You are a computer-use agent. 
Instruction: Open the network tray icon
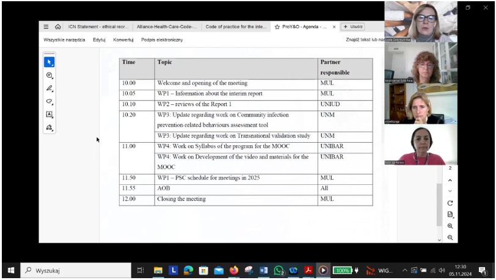432,270
